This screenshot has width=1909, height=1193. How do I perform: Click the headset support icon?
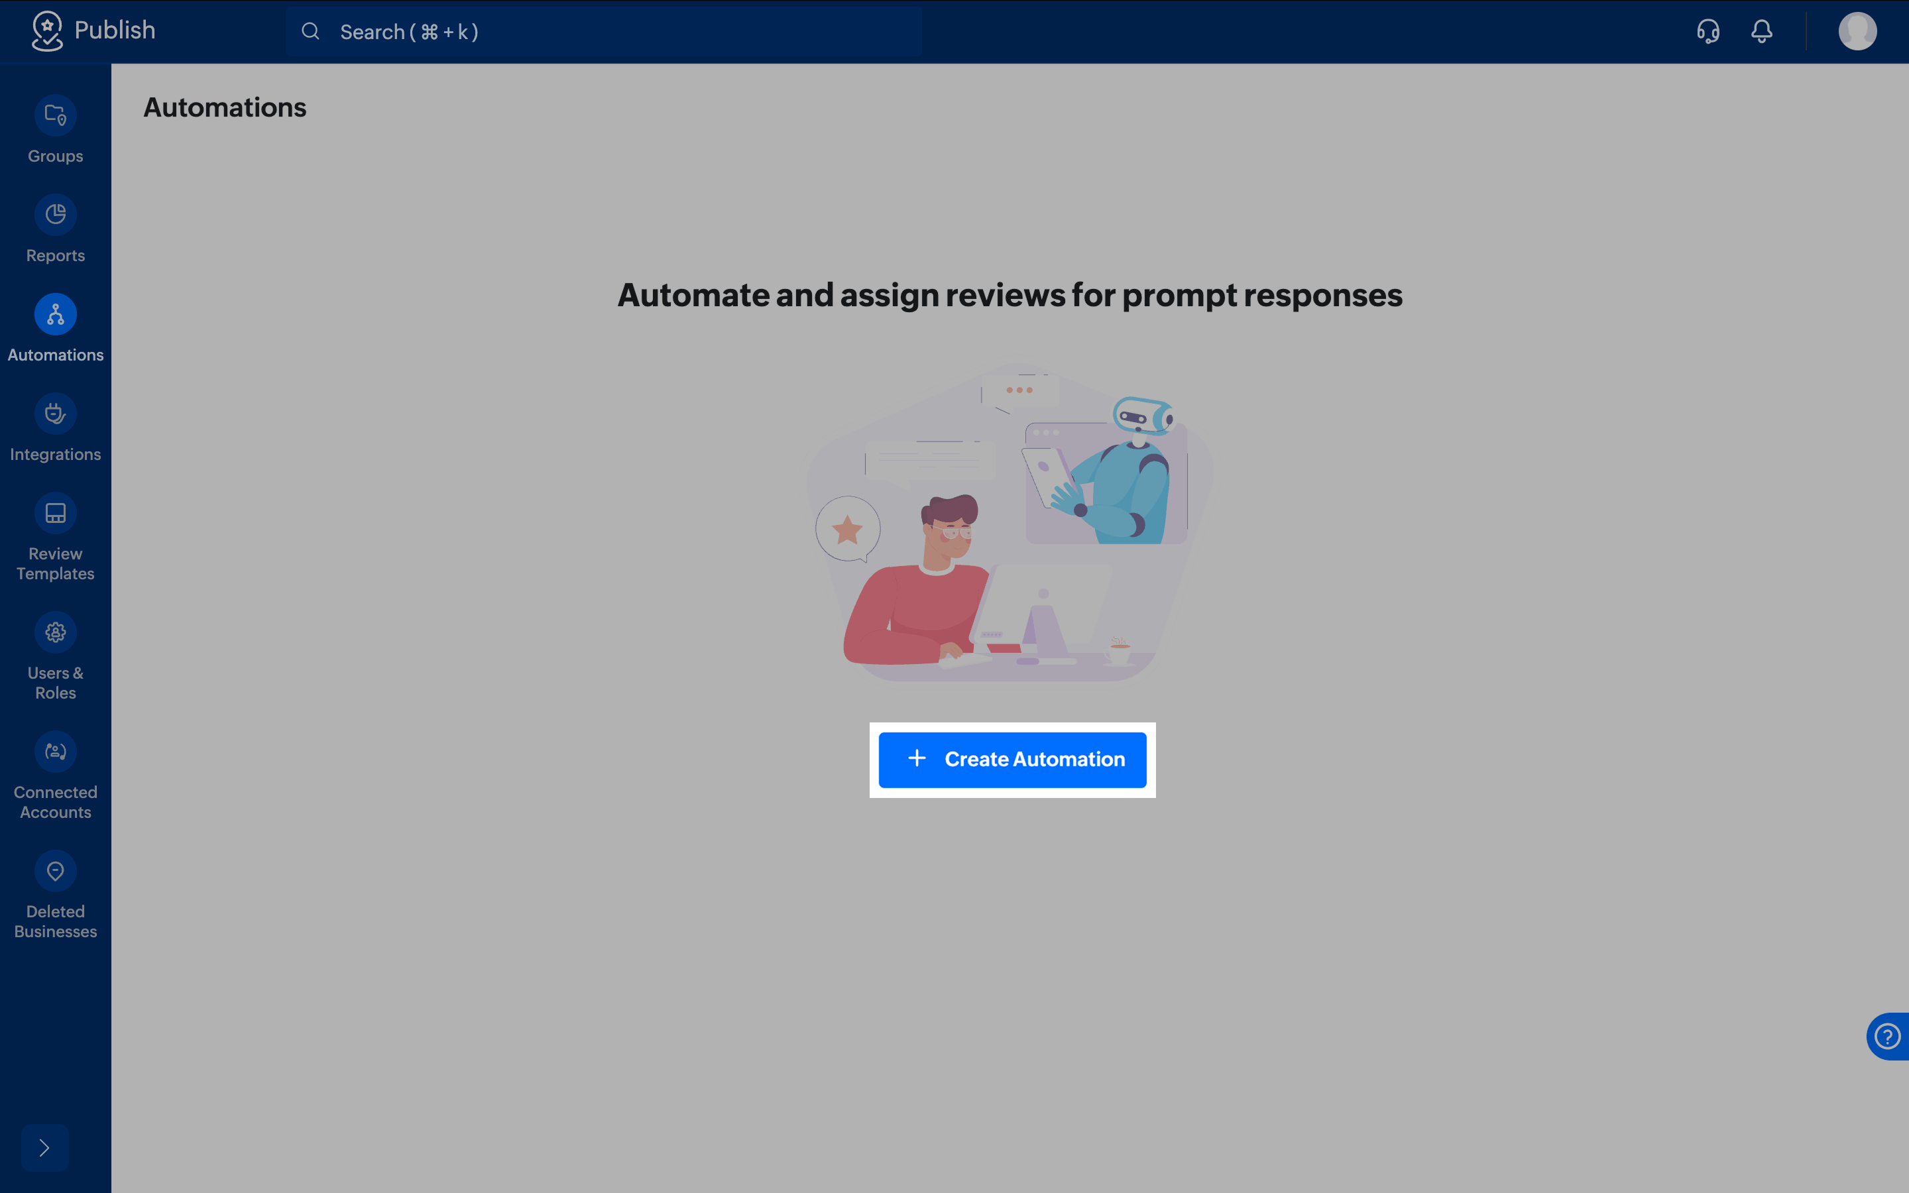click(x=1708, y=32)
